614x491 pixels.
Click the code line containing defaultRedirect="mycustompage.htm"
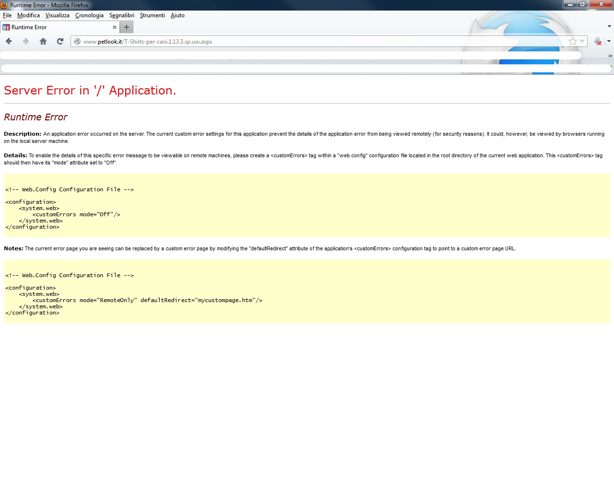point(147,300)
